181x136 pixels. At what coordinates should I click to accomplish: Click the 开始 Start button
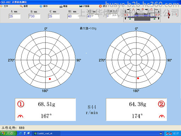tap(8, 134)
